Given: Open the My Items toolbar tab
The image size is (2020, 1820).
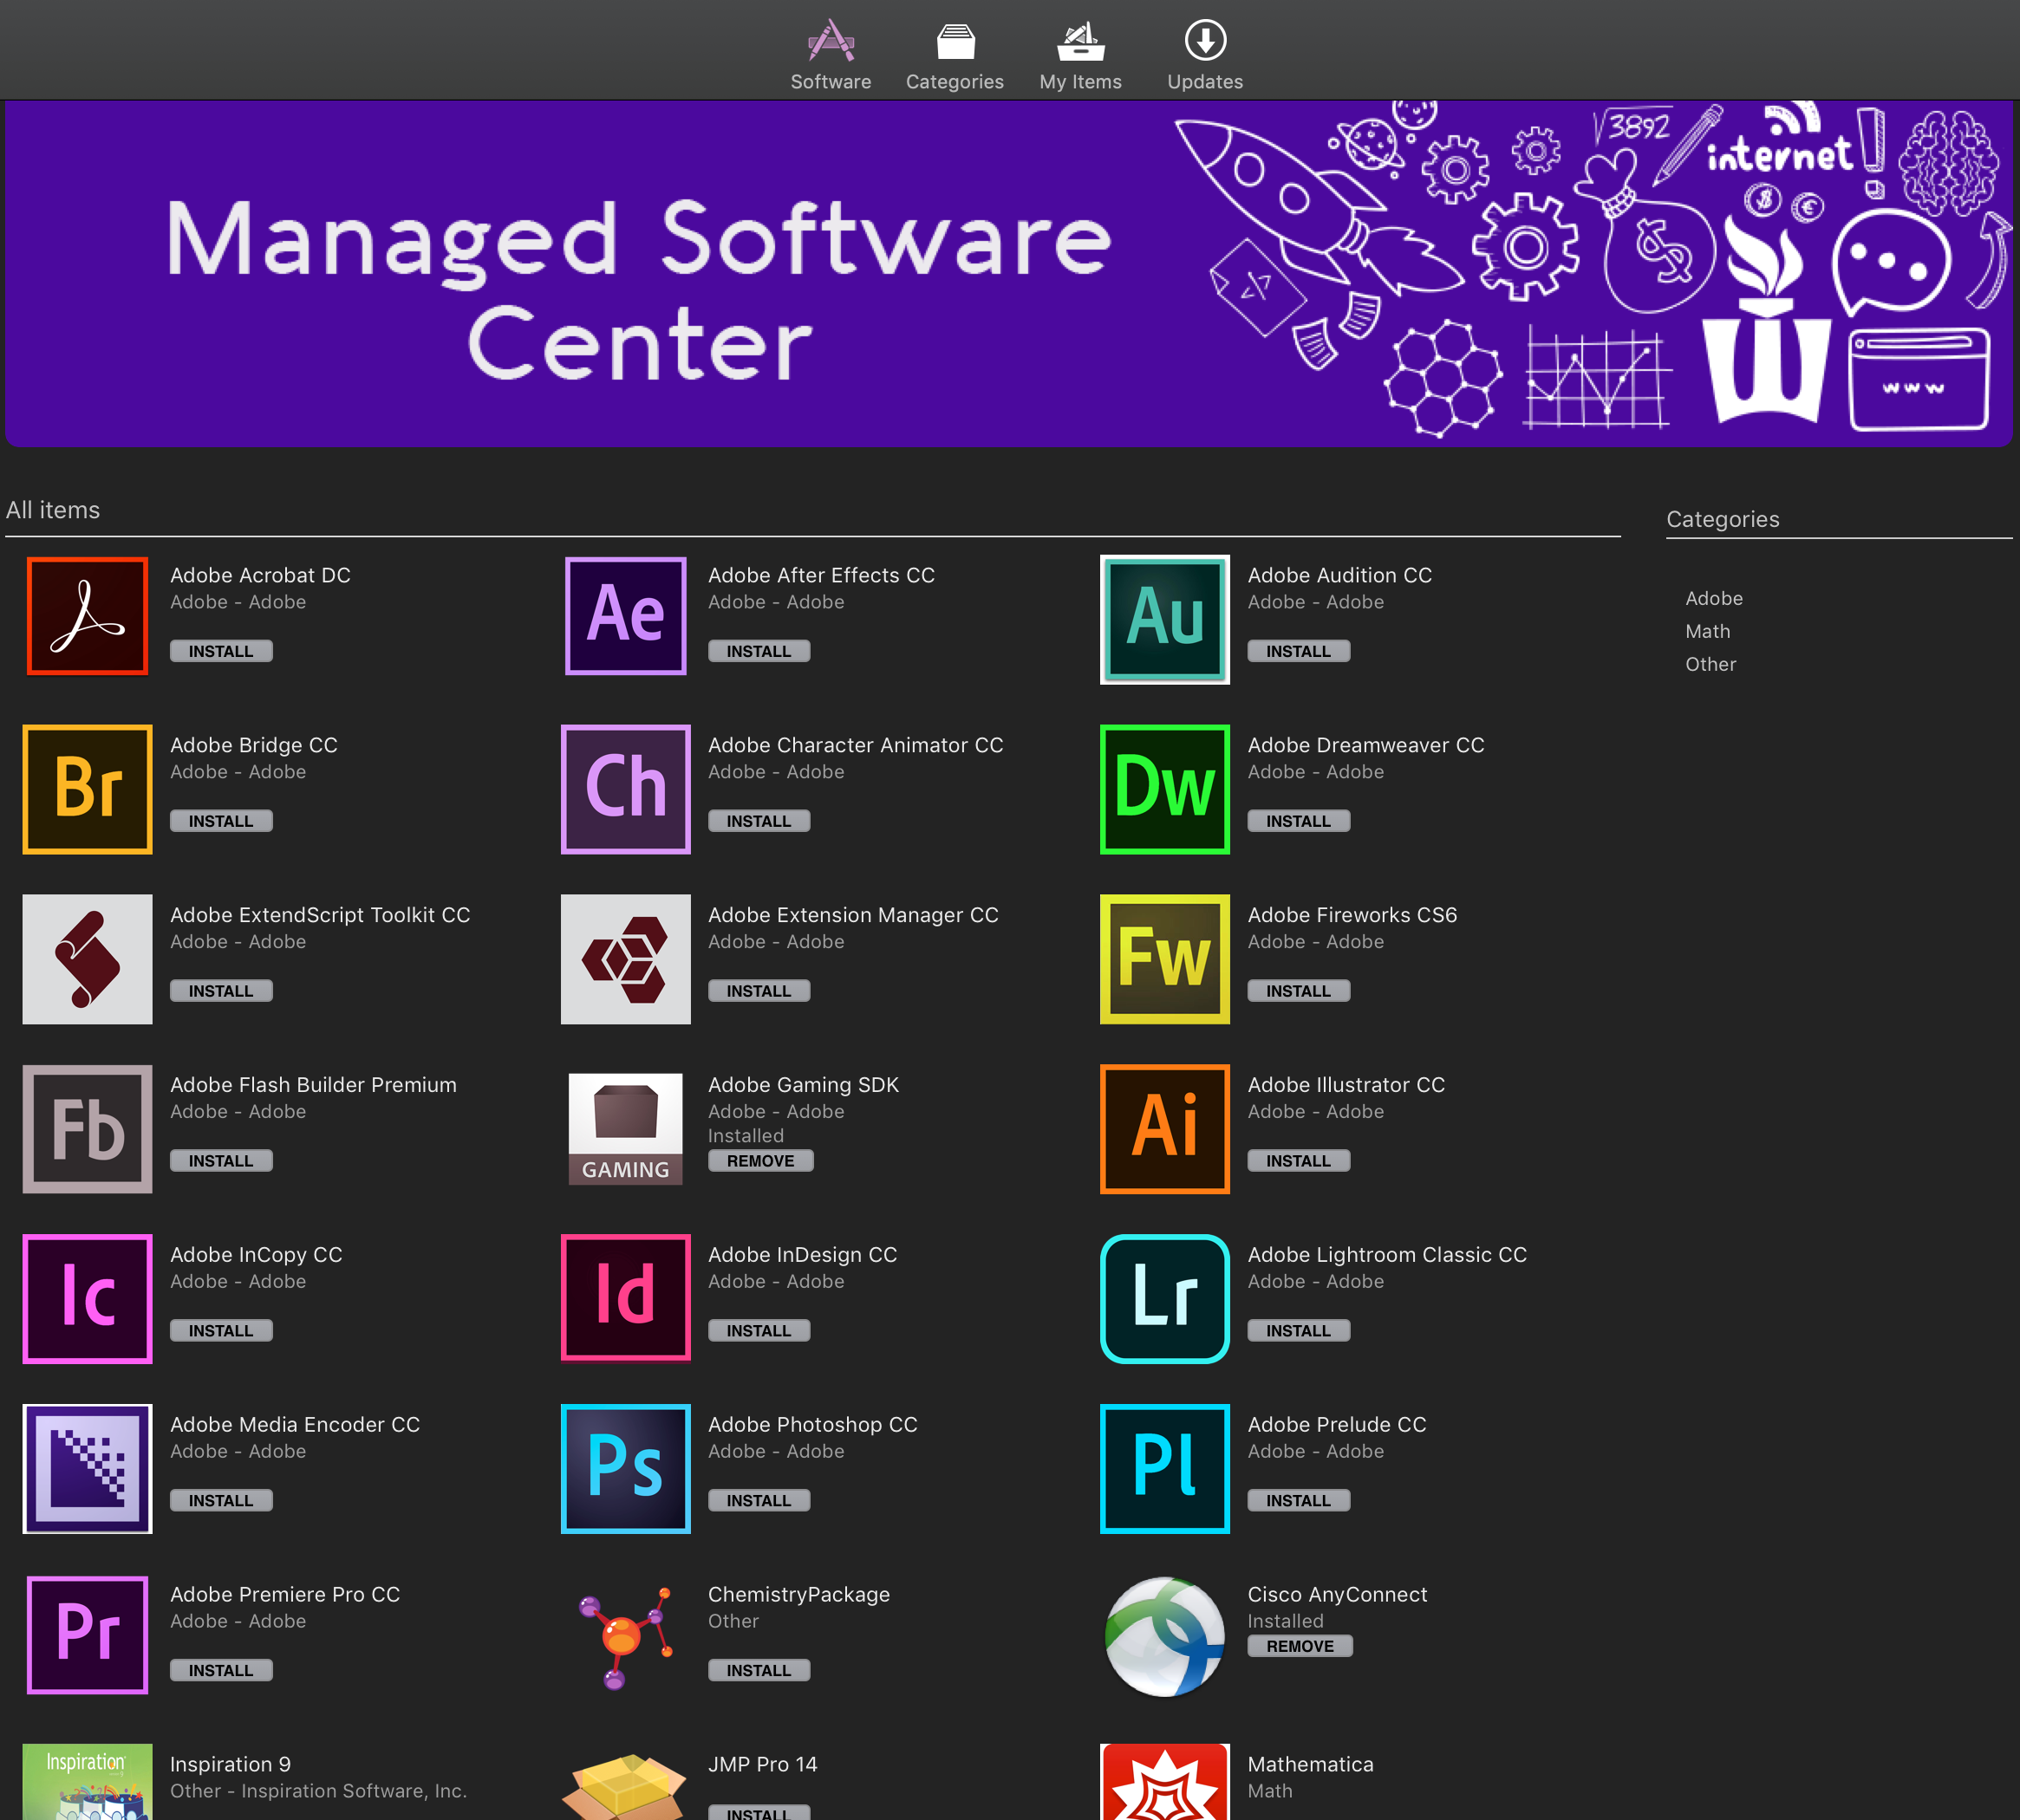Looking at the screenshot, I should point(1079,55).
